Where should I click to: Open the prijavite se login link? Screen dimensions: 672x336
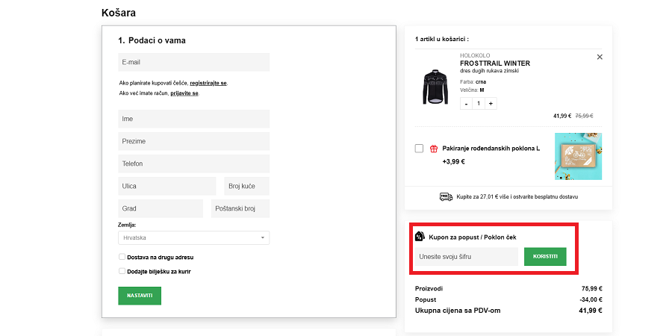point(184,93)
